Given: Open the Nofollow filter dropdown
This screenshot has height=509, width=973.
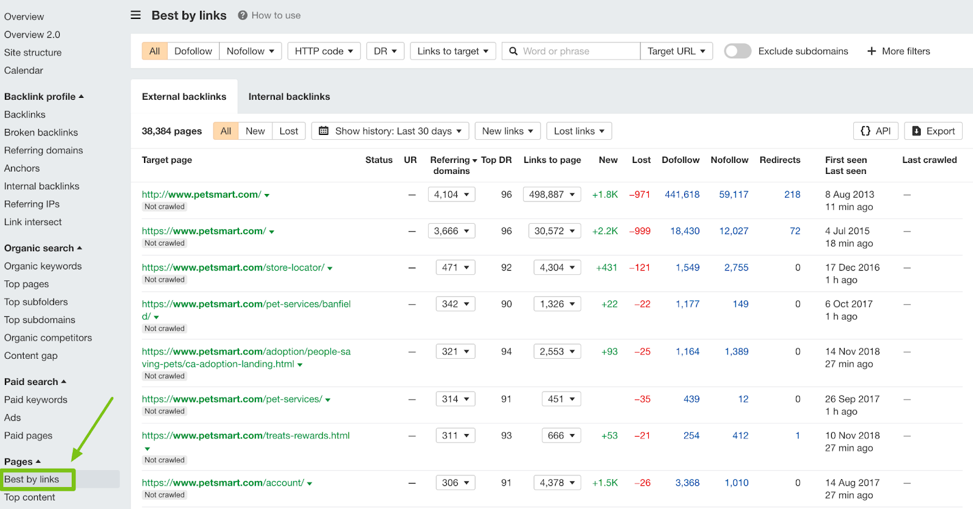Looking at the screenshot, I should [251, 51].
